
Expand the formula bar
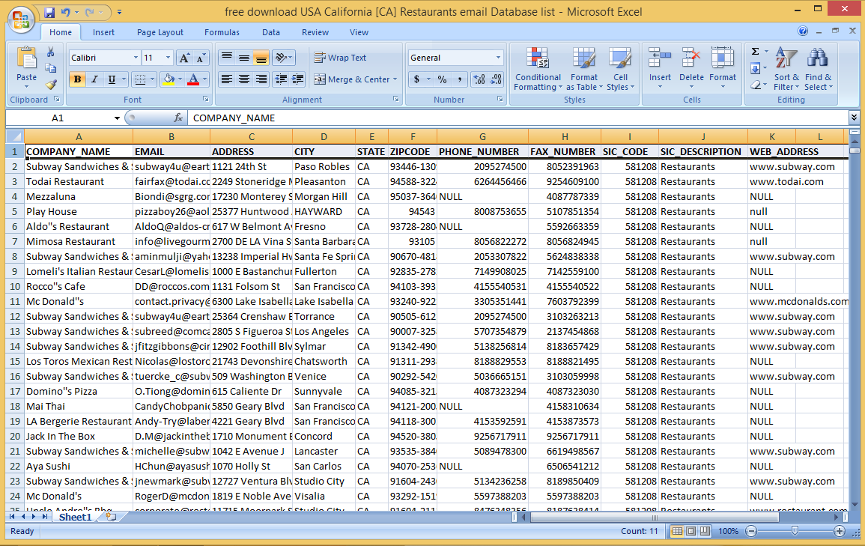coord(854,118)
